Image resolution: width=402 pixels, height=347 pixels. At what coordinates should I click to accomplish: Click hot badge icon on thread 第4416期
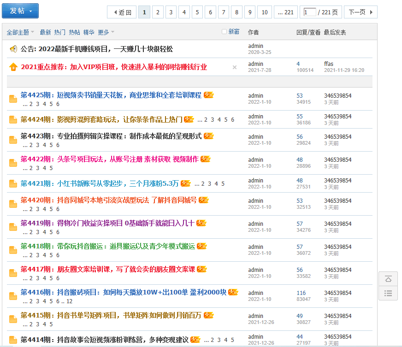233,292
